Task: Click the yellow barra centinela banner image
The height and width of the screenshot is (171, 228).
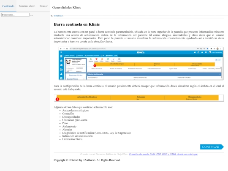Action: 139,98
